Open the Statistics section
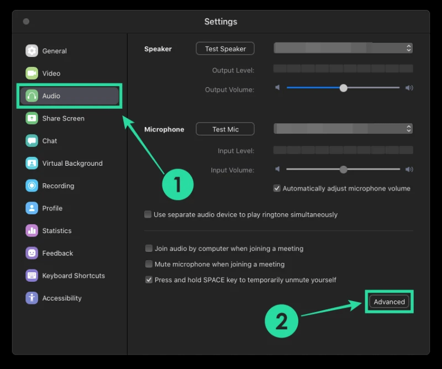442x369 pixels. [33, 230]
